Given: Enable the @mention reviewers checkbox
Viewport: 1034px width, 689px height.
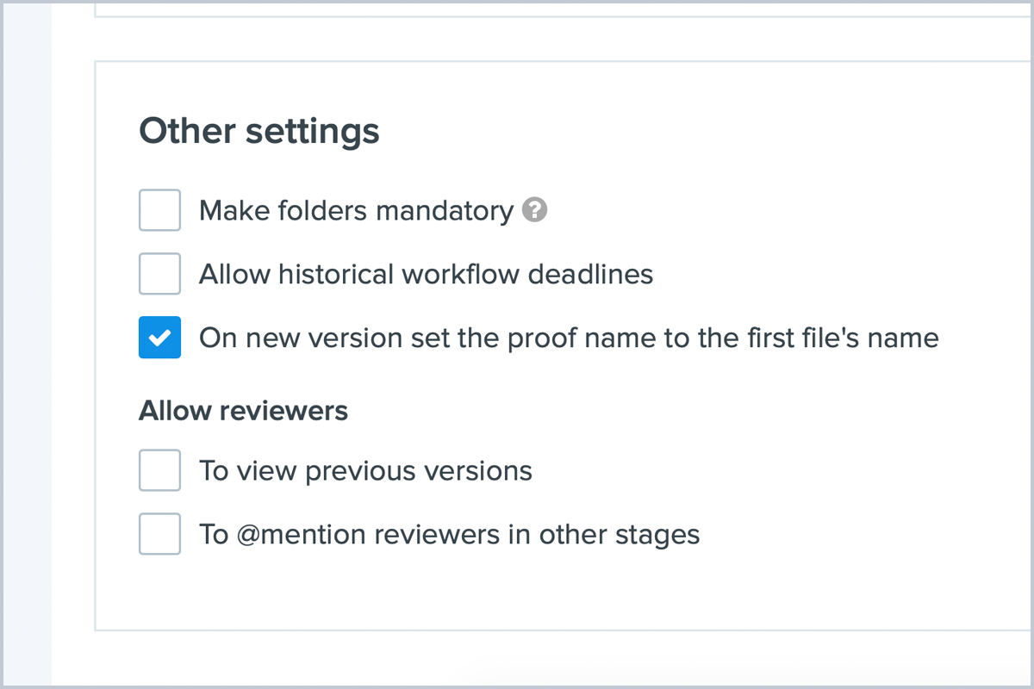Looking at the screenshot, I should pyautogui.click(x=159, y=534).
